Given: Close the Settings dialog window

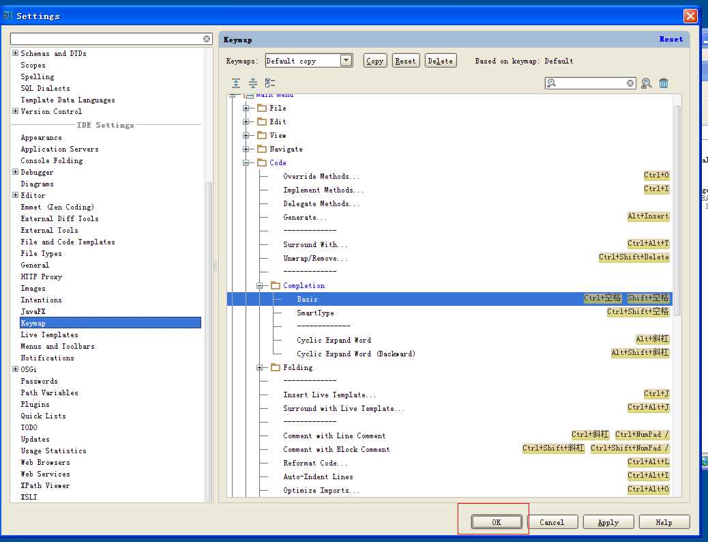Looking at the screenshot, I should (x=690, y=16).
